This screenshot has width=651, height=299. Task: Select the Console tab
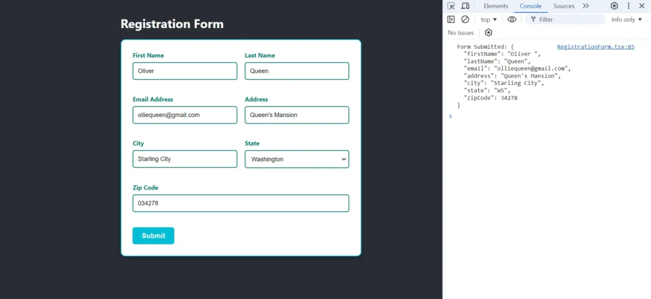[x=531, y=6]
